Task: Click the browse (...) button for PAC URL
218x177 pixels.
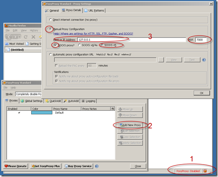Action: (x=161, y=60)
